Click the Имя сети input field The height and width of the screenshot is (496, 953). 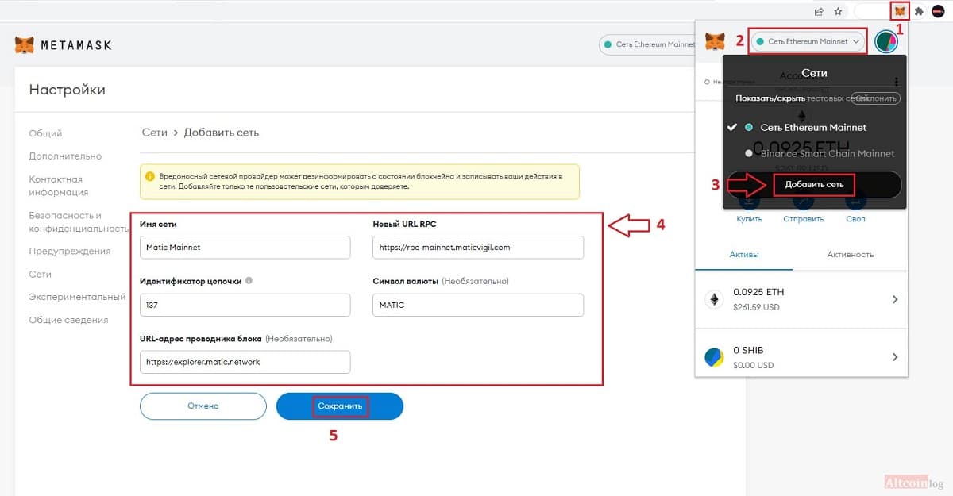click(x=245, y=247)
